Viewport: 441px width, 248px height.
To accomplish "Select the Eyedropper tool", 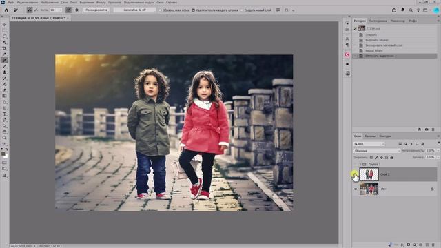I will (4, 54).
